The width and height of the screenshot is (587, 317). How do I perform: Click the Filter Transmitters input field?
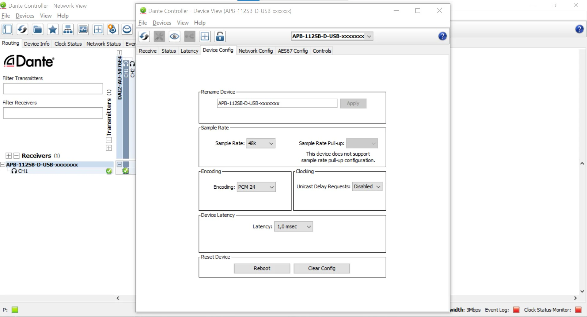tap(53, 89)
